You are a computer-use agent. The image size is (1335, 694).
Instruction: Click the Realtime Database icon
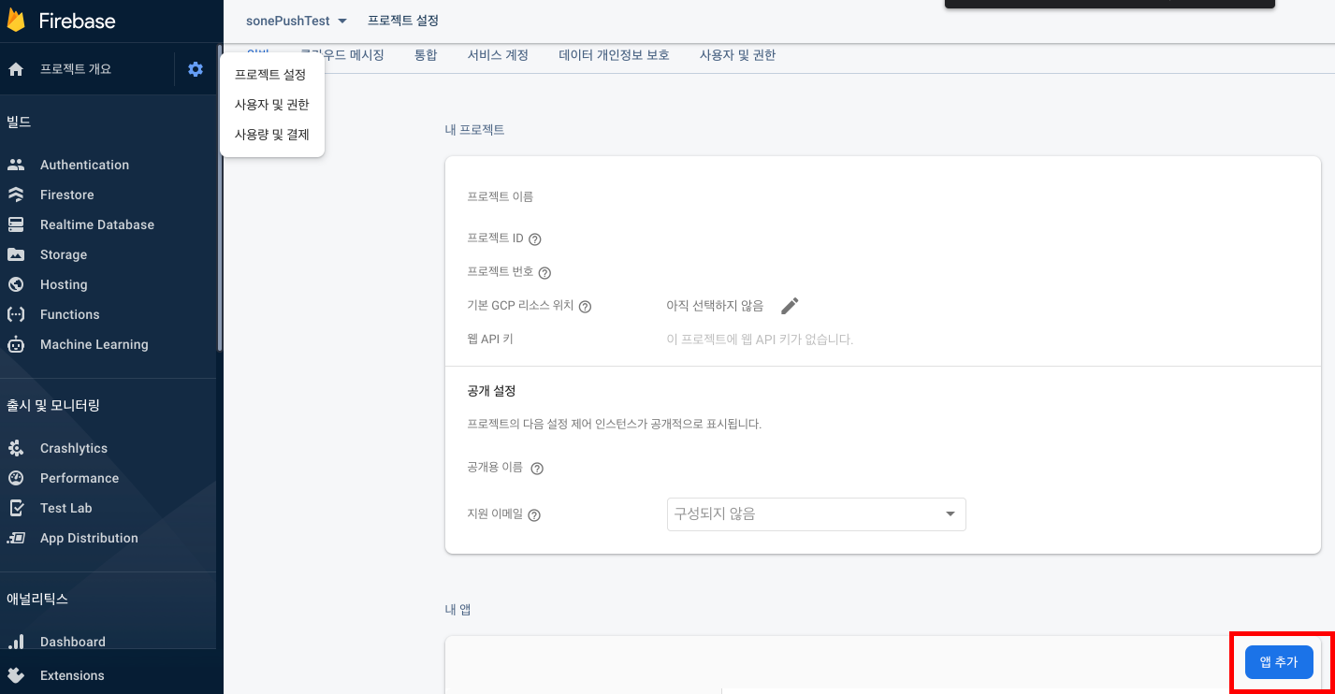pyautogui.click(x=16, y=224)
